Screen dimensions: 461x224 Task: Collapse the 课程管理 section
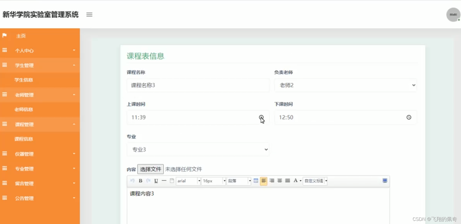click(x=40, y=124)
